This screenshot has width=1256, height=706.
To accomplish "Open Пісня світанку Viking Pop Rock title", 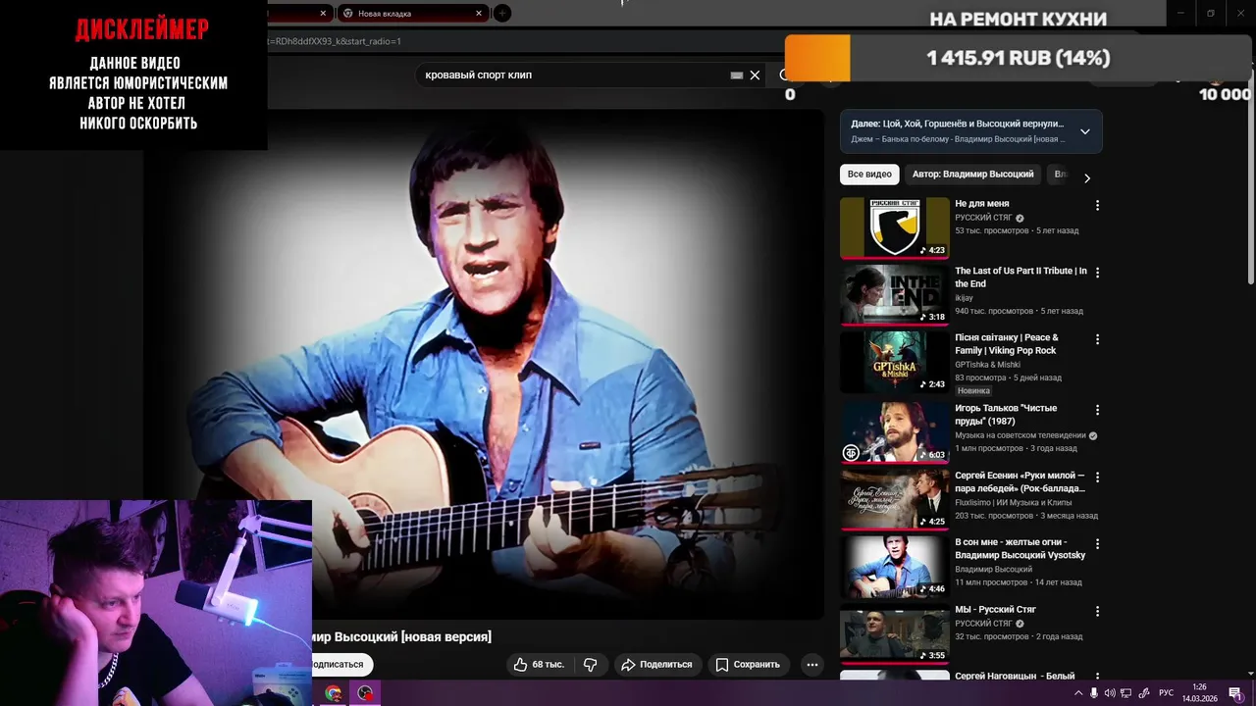I will (x=1007, y=344).
